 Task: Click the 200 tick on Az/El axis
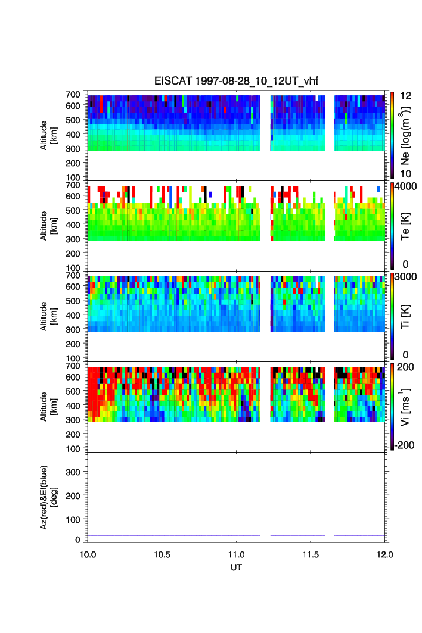73,496
